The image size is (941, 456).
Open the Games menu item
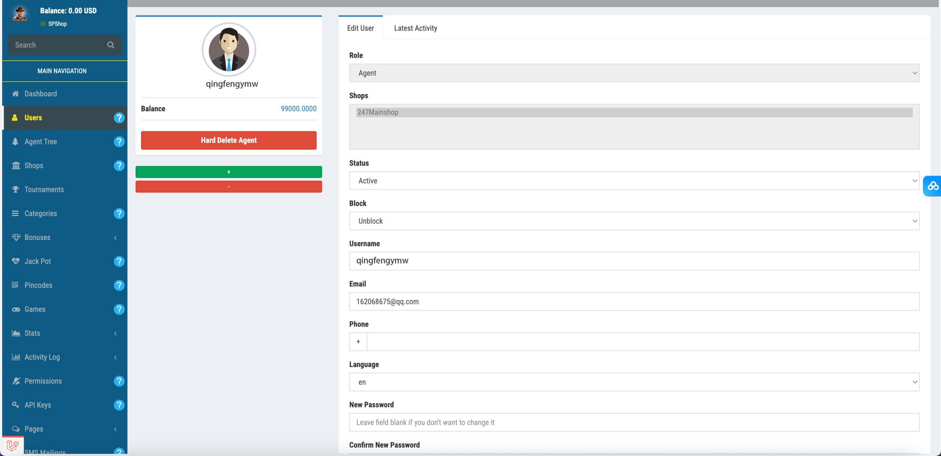pos(65,309)
